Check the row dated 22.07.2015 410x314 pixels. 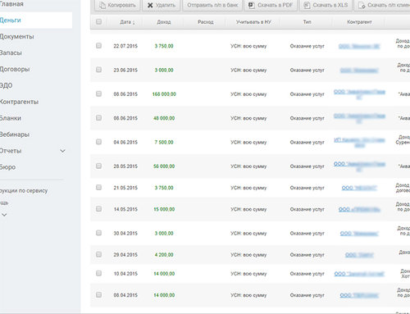click(x=98, y=46)
